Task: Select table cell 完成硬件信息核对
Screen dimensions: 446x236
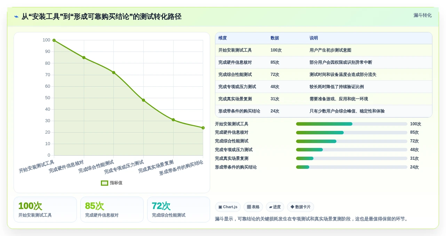Action: coord(235,63)
